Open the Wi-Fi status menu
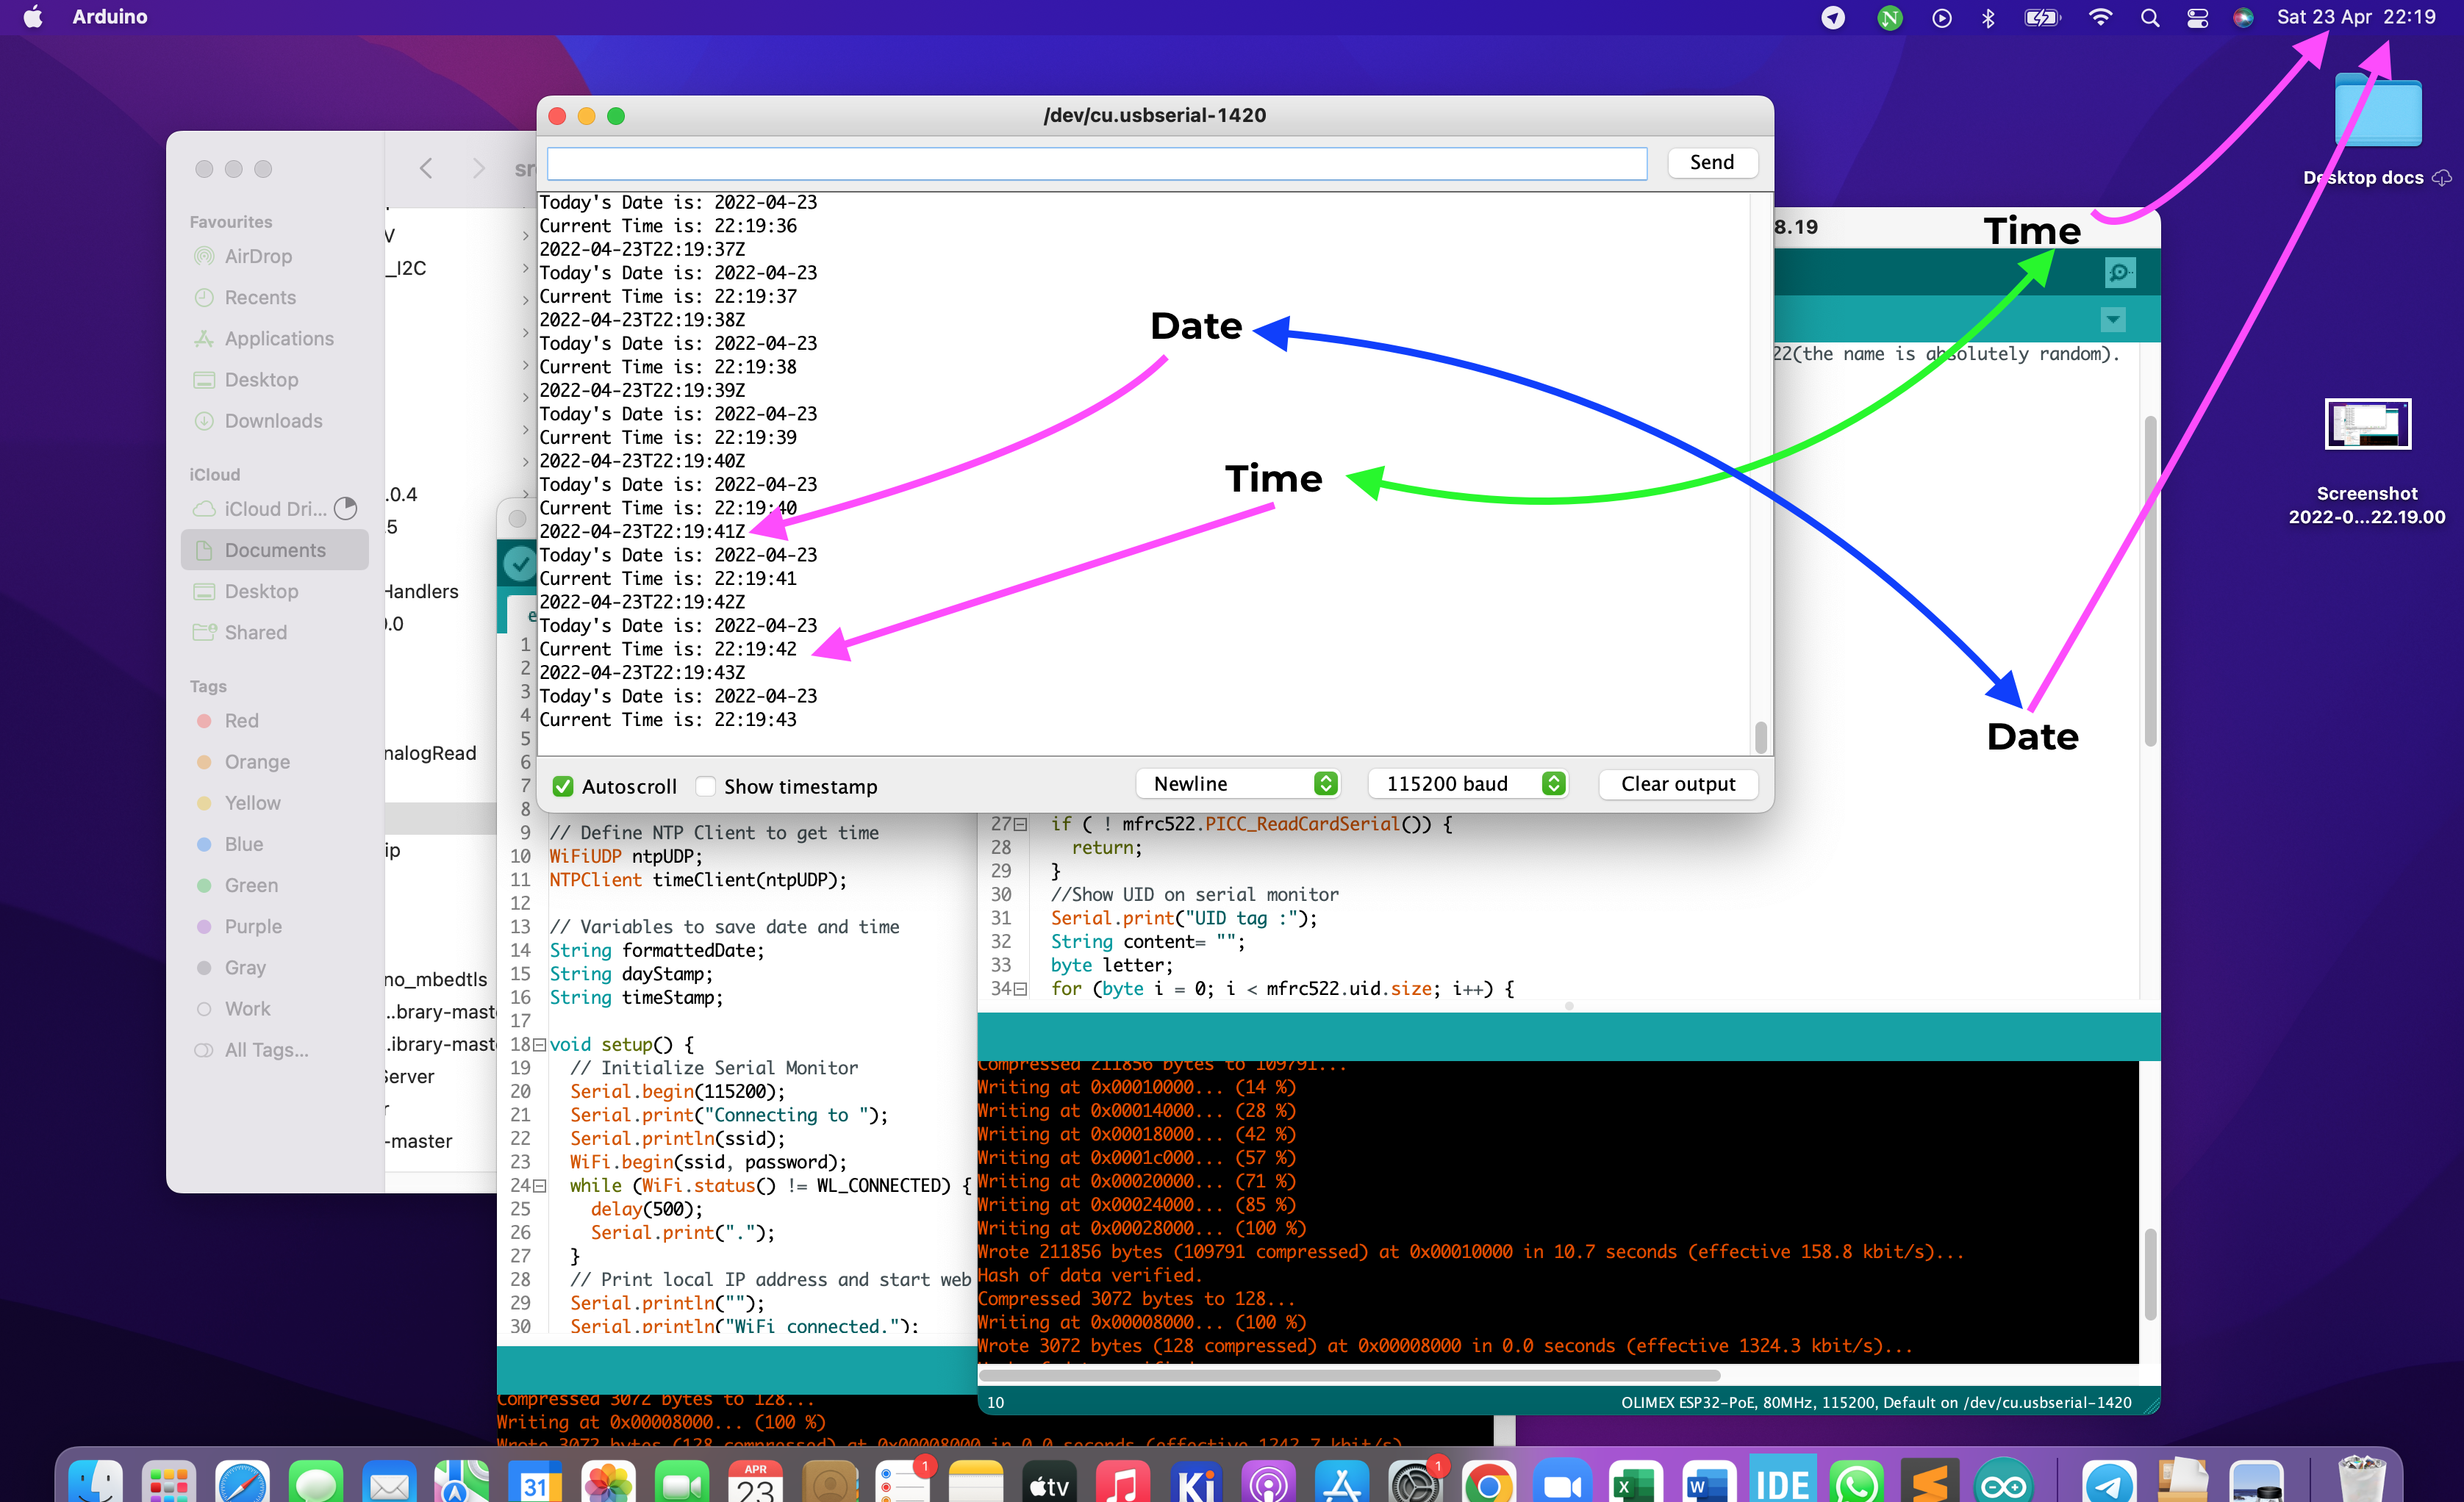 (2100, 17)
